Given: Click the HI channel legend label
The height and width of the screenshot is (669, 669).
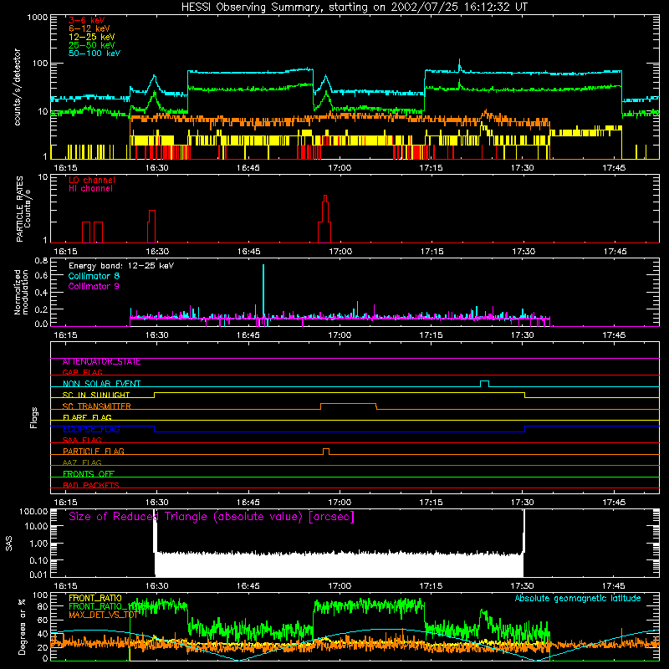Looking at the screenshot, I should click(90, 189).
